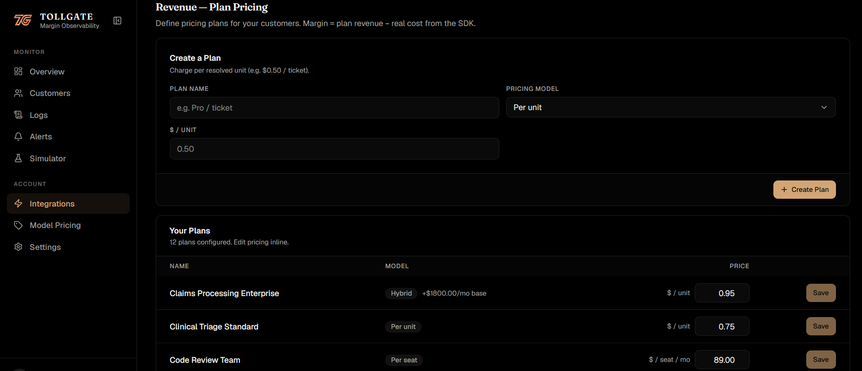Click the PRICE column header
The image size is (862, 371).
(x=739, y=266)
